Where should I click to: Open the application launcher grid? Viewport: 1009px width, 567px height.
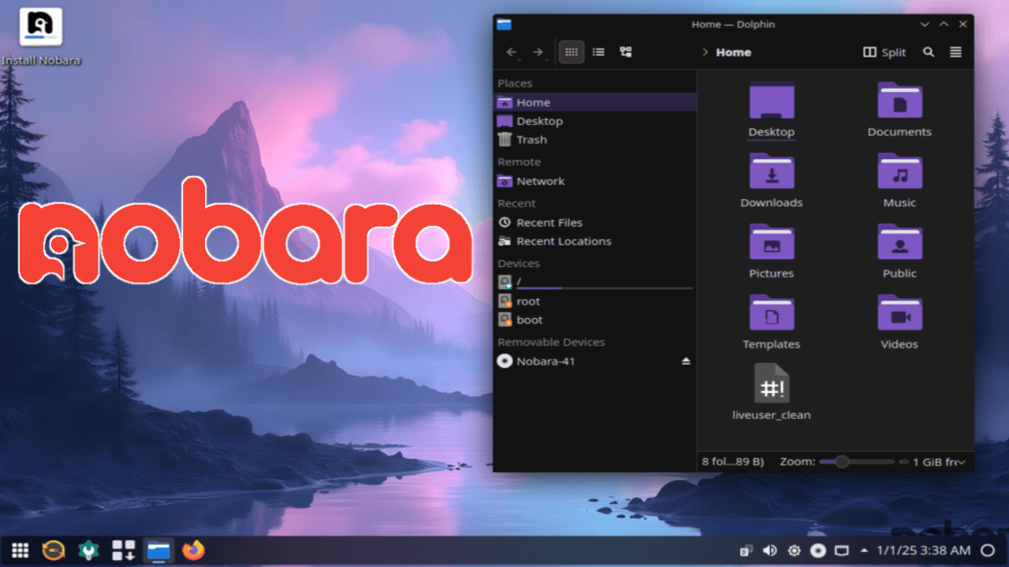tap(20, 550)
